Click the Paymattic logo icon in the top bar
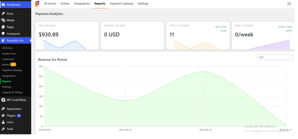This screenshot has width=298, height=139. [37, 3]
